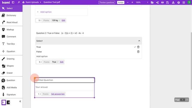Zoom in with the plus icon
Image resolution: width=192 pixels, height=108 pixels.
132,2
